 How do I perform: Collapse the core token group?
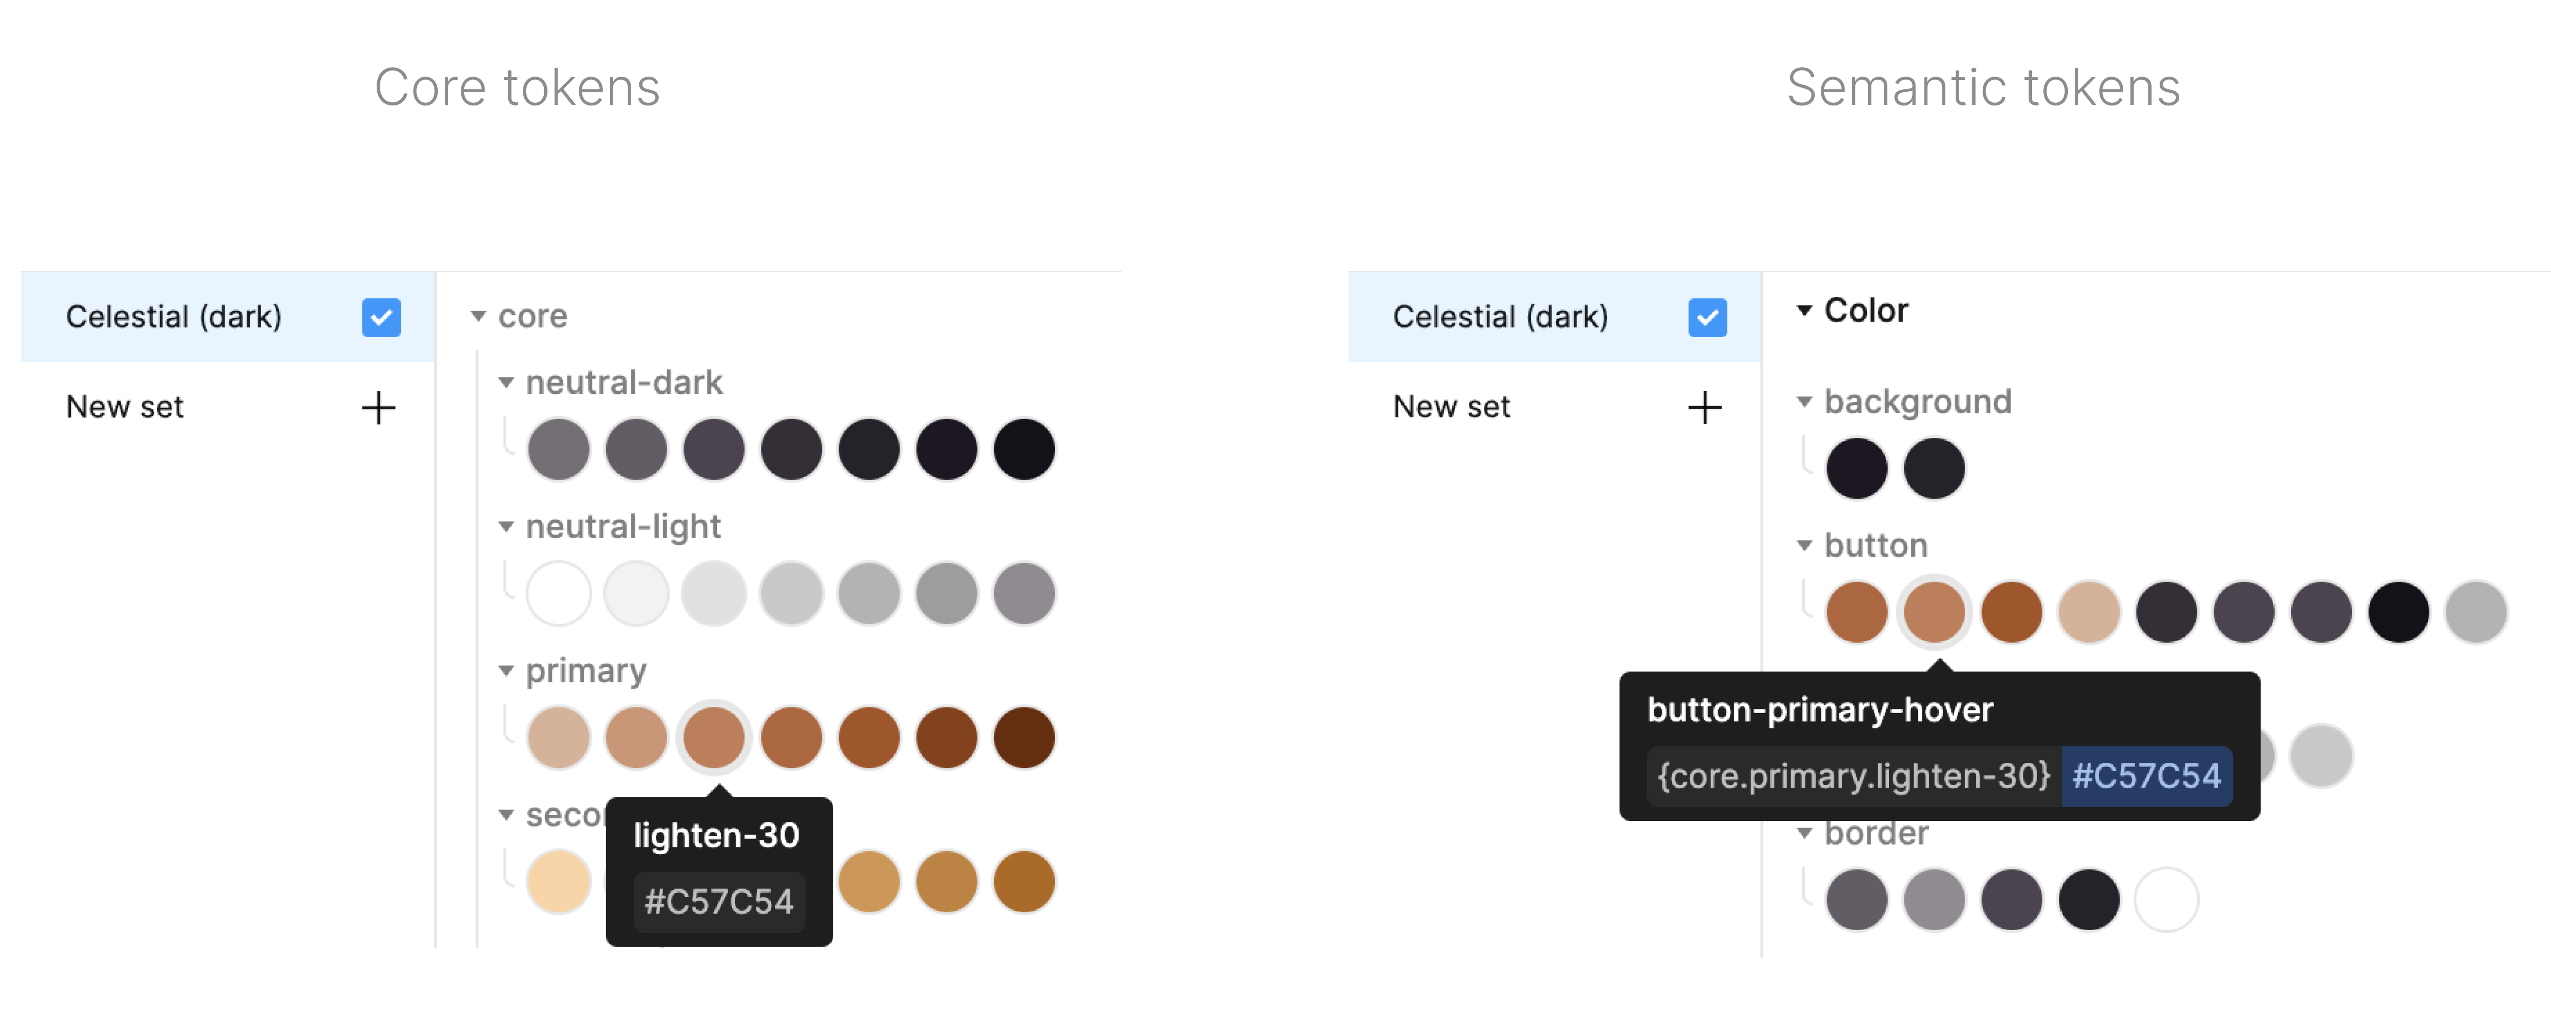tap(479, 316)
